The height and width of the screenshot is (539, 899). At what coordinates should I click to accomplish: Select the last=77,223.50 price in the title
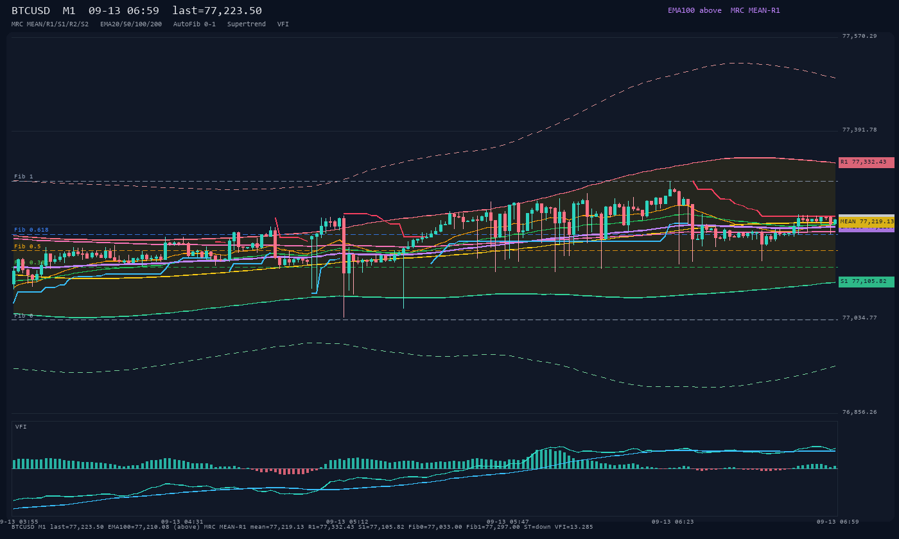(217, 11)
